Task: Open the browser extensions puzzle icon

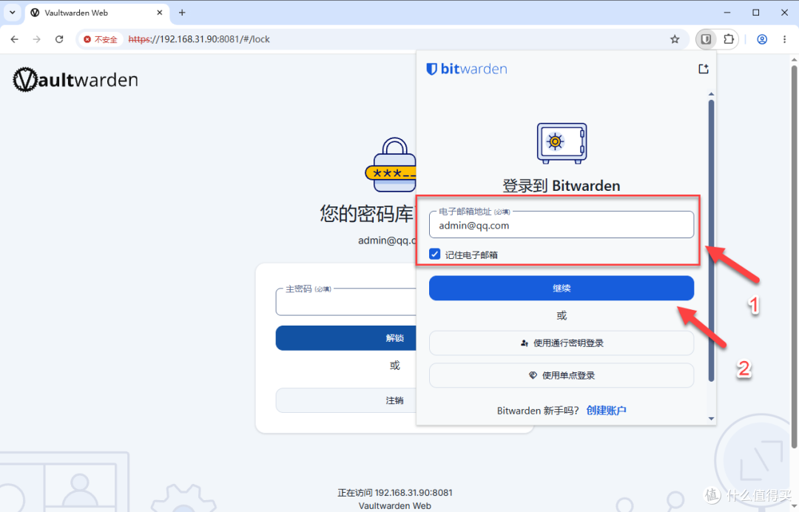Action: coord(729,39)
